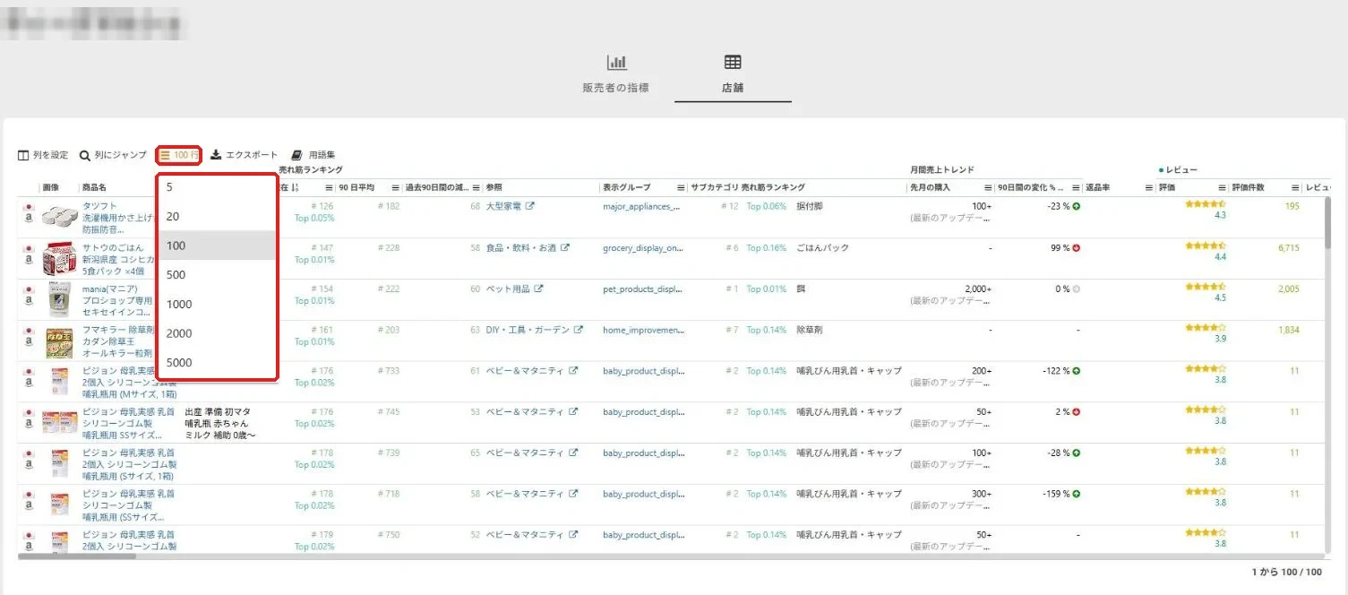
Task: Select 2000 rows per page
Action: pyautogui.click(x=217, y=333)
